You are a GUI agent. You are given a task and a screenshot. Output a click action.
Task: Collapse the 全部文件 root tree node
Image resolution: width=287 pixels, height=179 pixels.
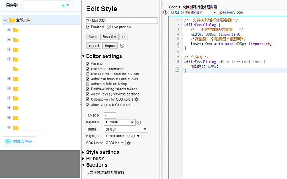tap(5, 20)
